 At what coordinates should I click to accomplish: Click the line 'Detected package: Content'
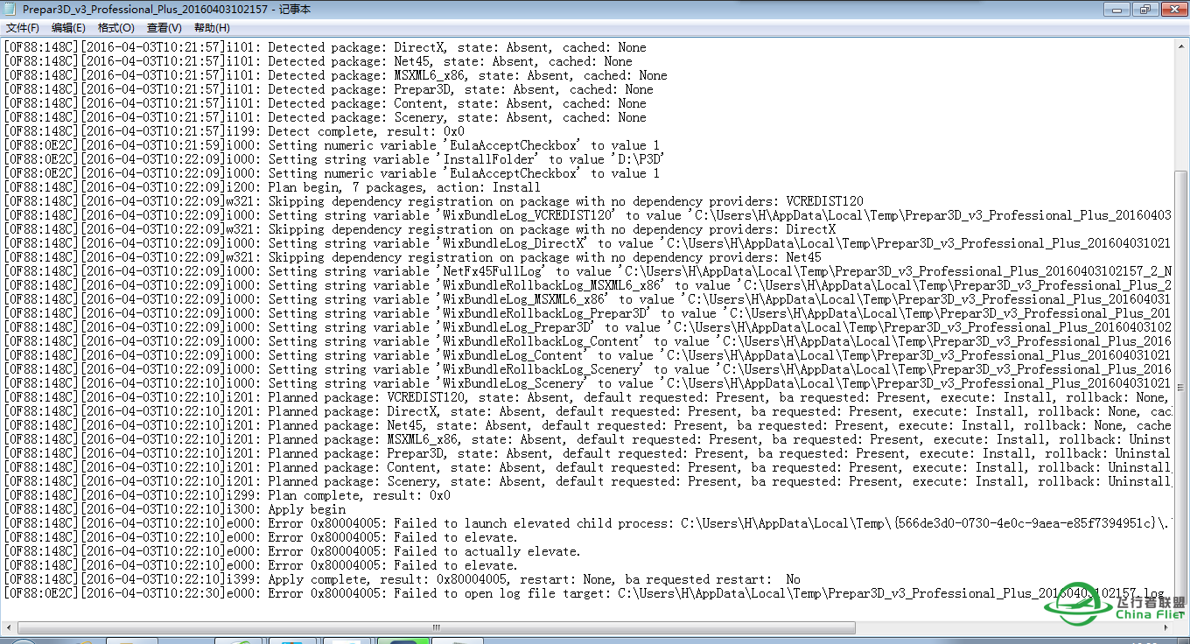tap(325, 103)
